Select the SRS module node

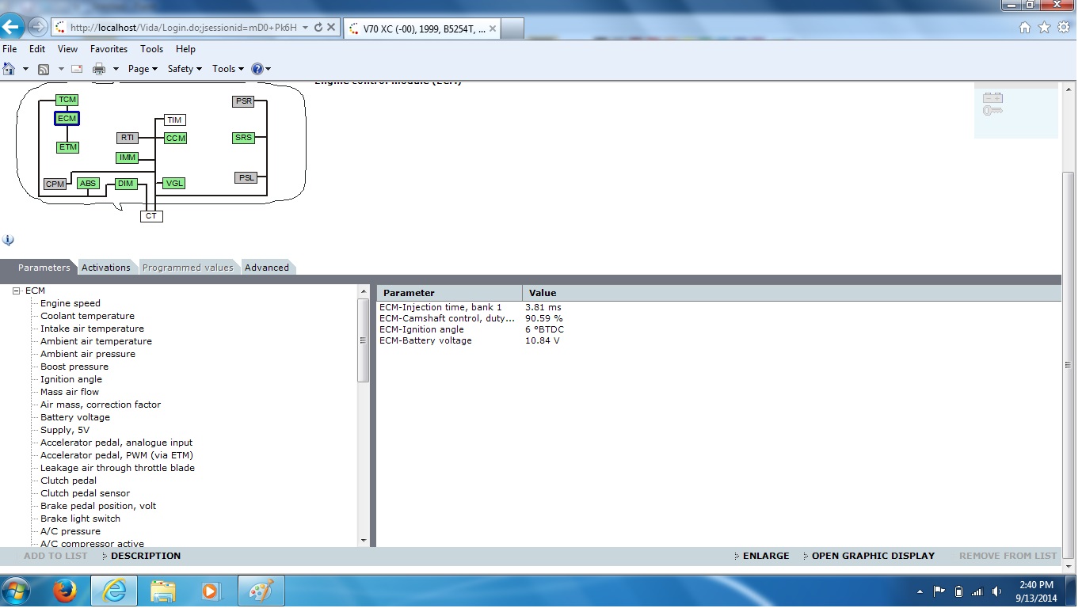(x=243, y=138)
